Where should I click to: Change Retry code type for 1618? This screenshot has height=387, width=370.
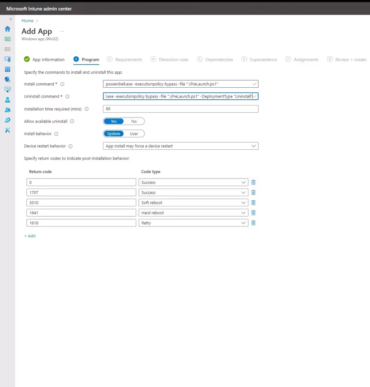tap(194, 223)
